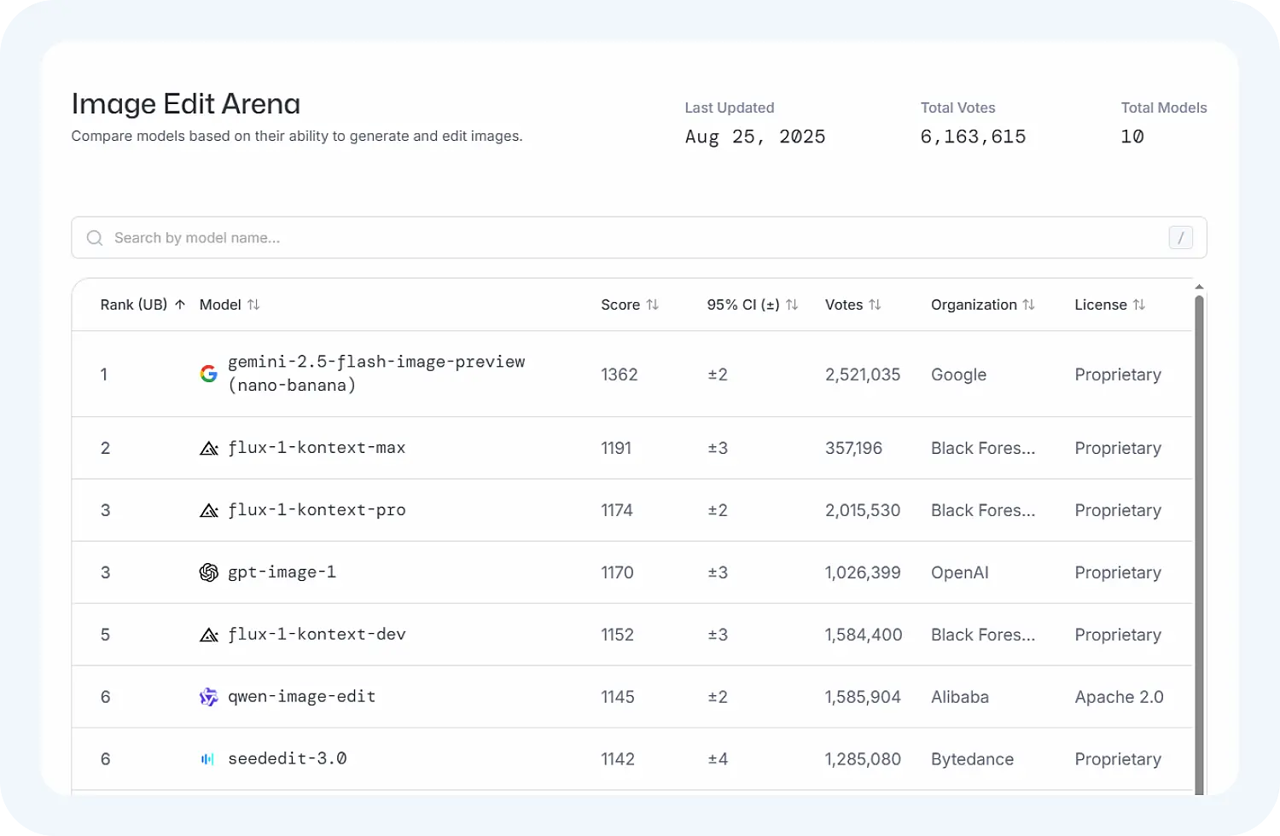Click the OpenAI logo next to gpt-image-1
The width and height of the screenshot is (1280, 836).
click(208, 572)
